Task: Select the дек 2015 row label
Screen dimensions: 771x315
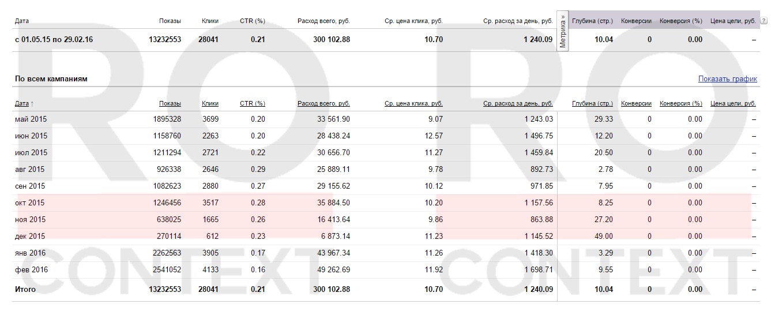Action: pos(30,237)
